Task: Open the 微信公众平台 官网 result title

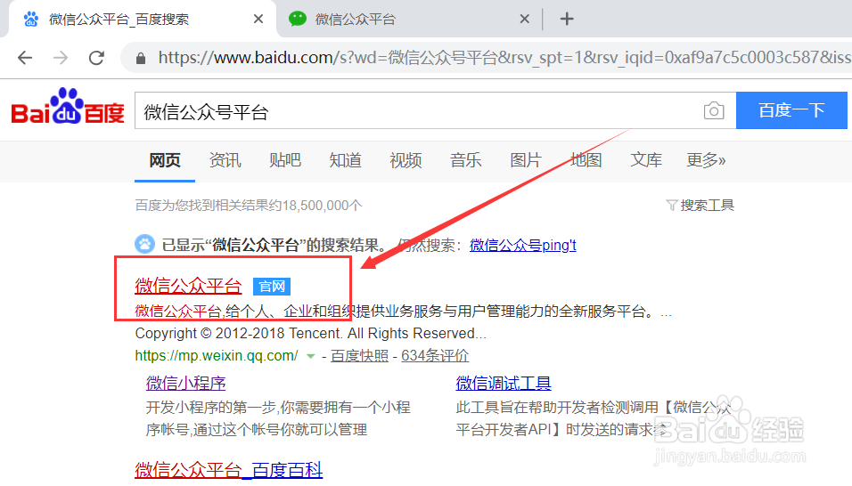Action: (188, 286)
